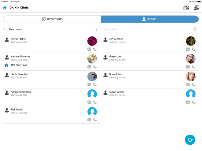Select patient name Rick Novak
The height and width of the screenshot is (151, 202).
[x=16, y=109]
